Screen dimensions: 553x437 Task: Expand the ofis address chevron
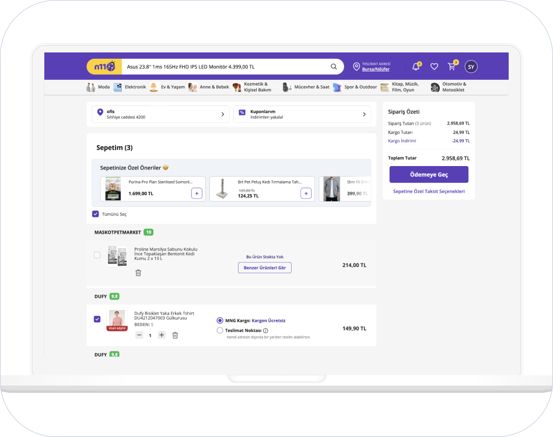click(222, 114)
